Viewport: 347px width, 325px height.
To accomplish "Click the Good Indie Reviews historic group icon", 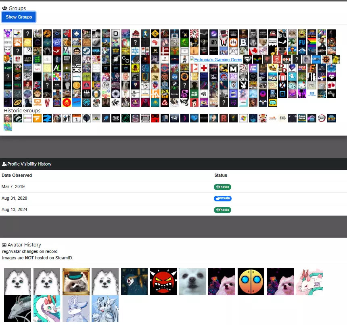I will click(x=302, y=118).
